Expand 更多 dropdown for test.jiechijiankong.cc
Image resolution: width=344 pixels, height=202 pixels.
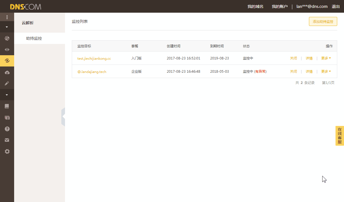pos(326,58)
